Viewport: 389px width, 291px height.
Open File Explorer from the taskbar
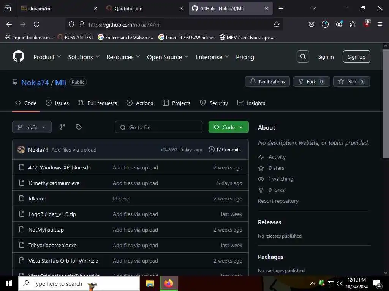pyautogui.click(x=150, y=283)
